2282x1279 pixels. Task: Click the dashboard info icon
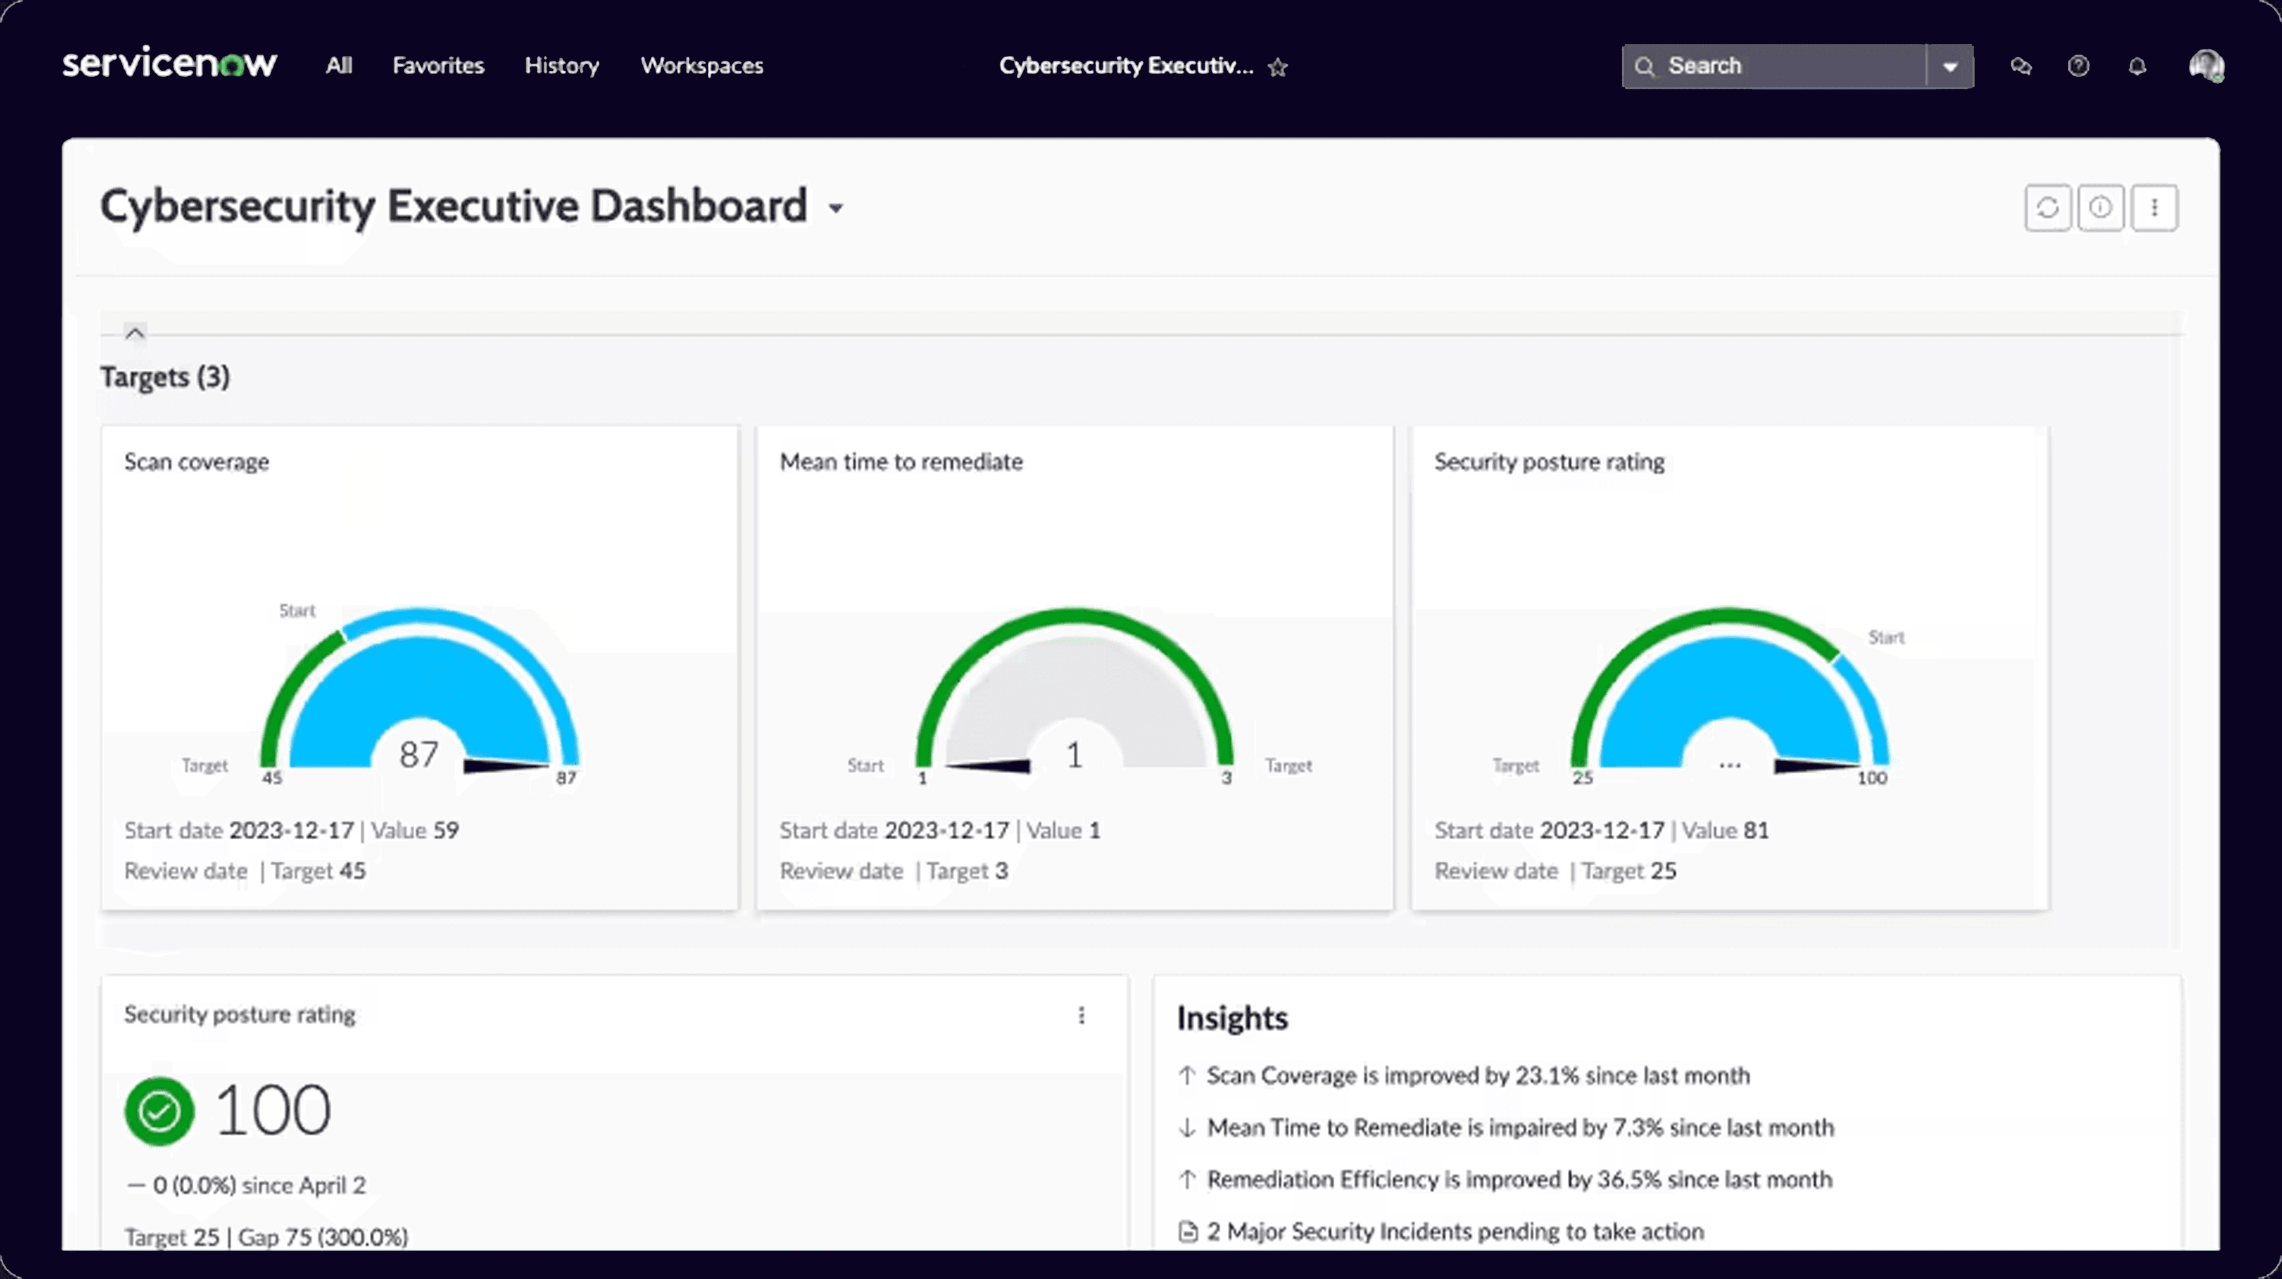click(2101, 207)
